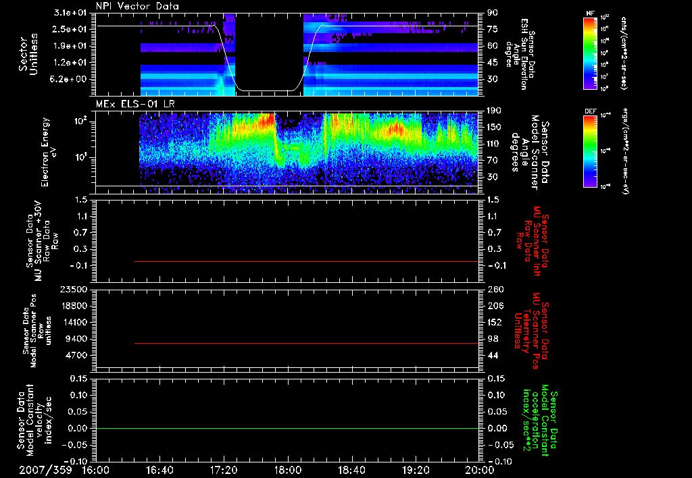The height and width of the screenshot is (478, 692).
Task: Click the red line in MU Scanner +30V panel
Action: coord(306,261)
